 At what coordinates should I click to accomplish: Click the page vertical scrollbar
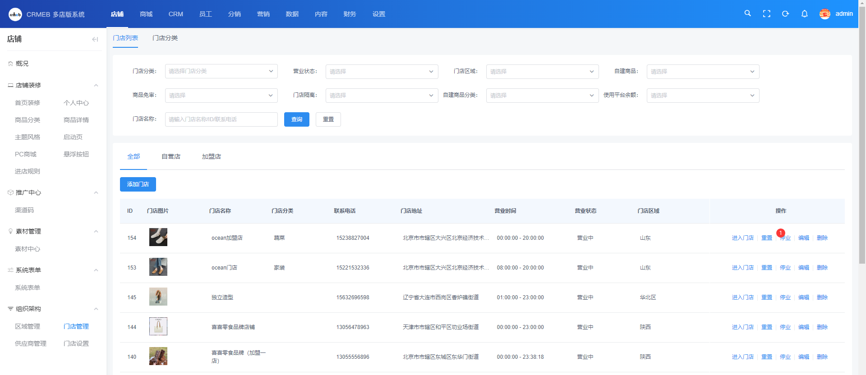pos(862,135)
